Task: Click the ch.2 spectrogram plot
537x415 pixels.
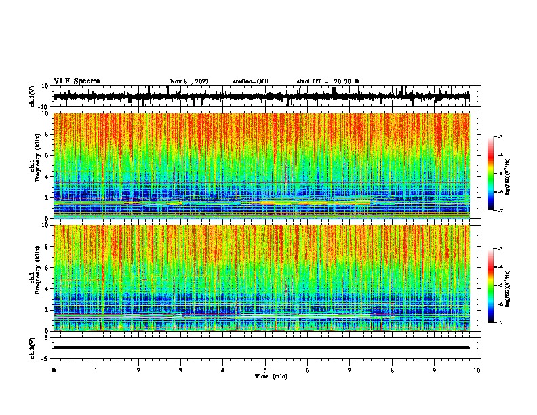Action: coord(262,278)
